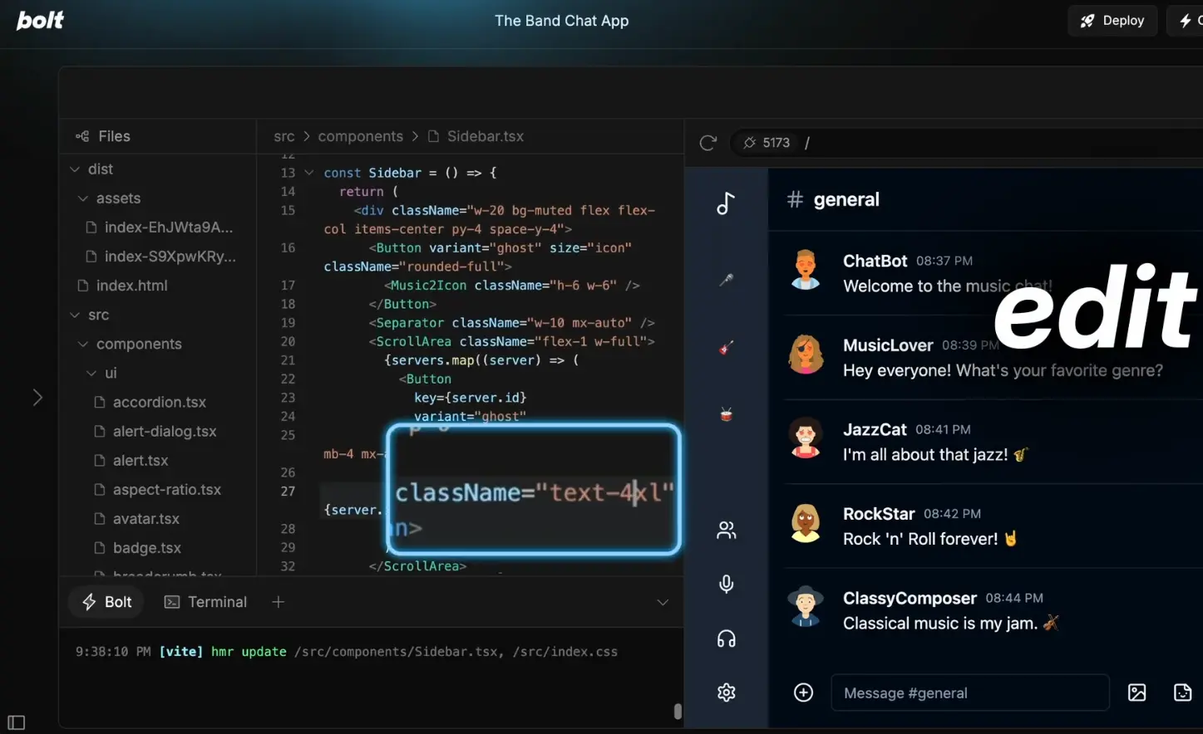Select the music note server icon

(x=725, y=203)
